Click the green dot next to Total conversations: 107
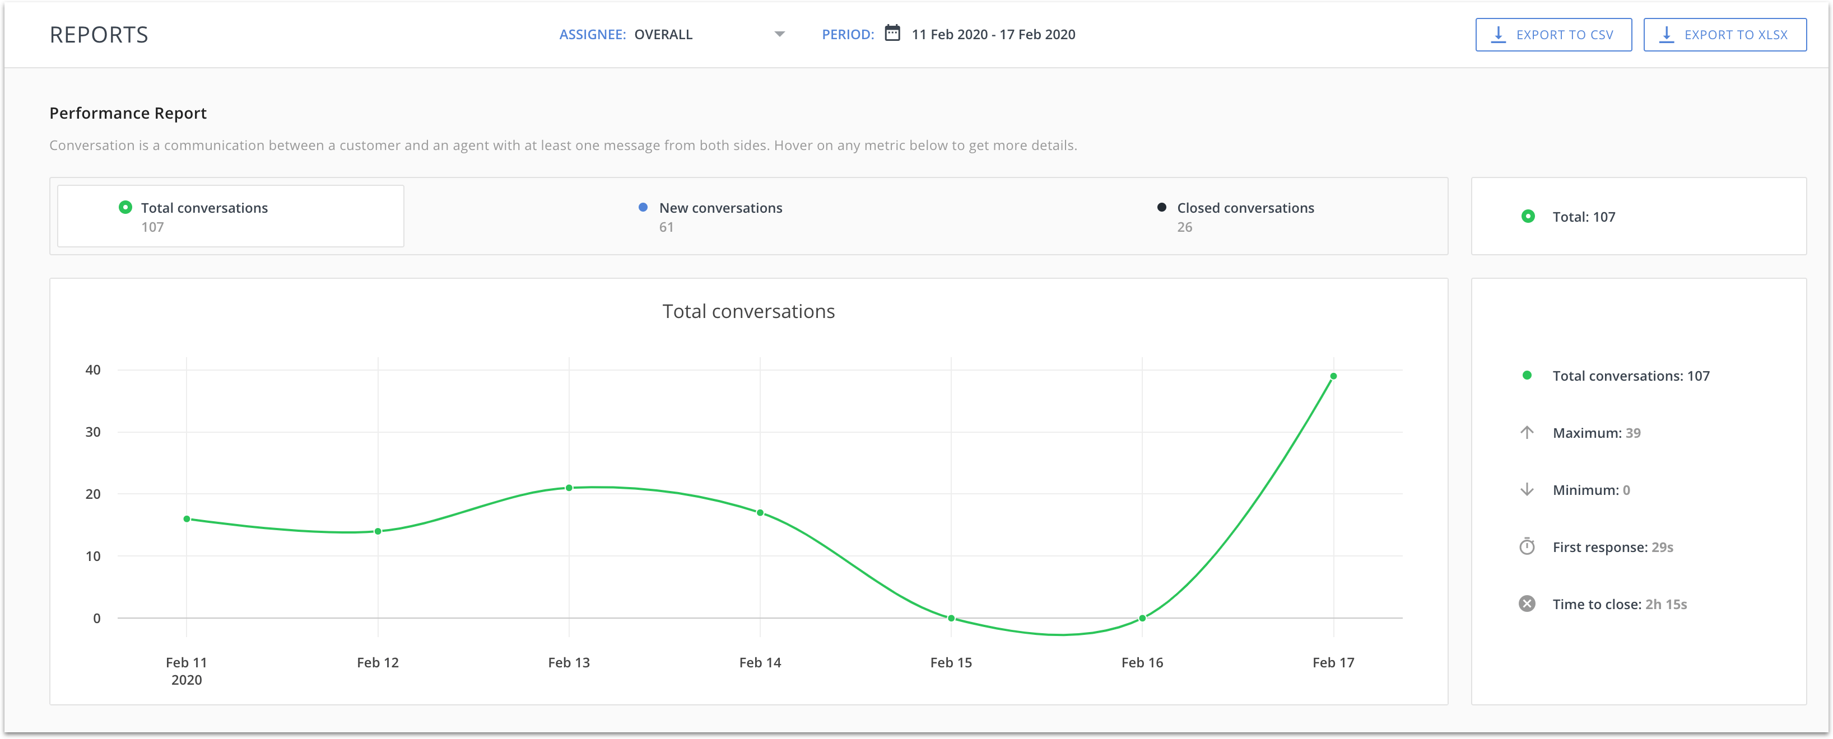 click(1527, 376)
